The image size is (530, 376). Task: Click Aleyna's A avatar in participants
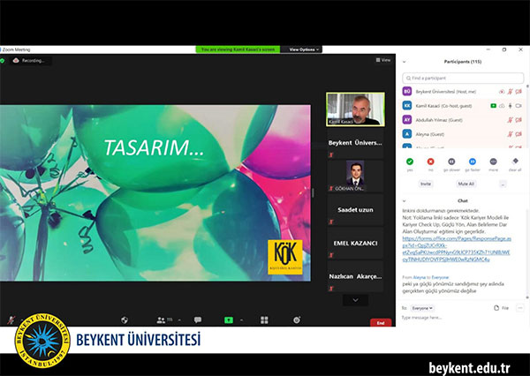pyautogui.click(x=407, y=134)
